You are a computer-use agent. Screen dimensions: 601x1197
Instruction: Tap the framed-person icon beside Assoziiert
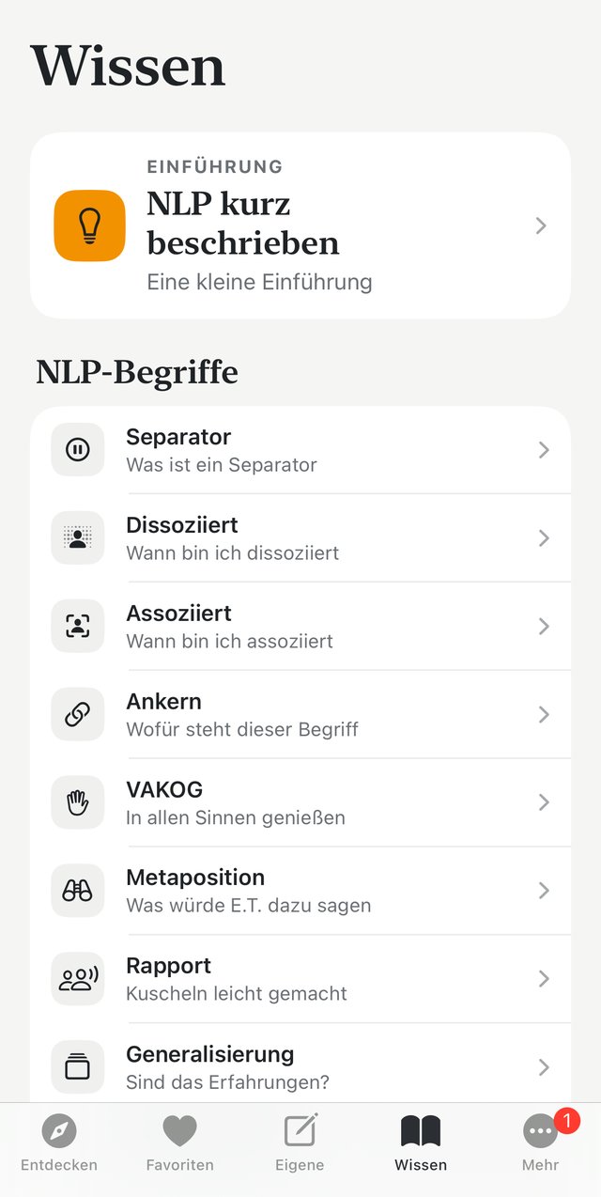pos(78,627)
